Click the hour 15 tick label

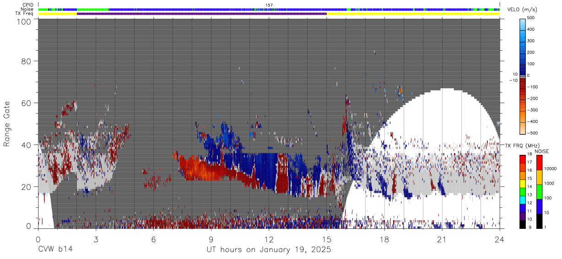point(326,239)
